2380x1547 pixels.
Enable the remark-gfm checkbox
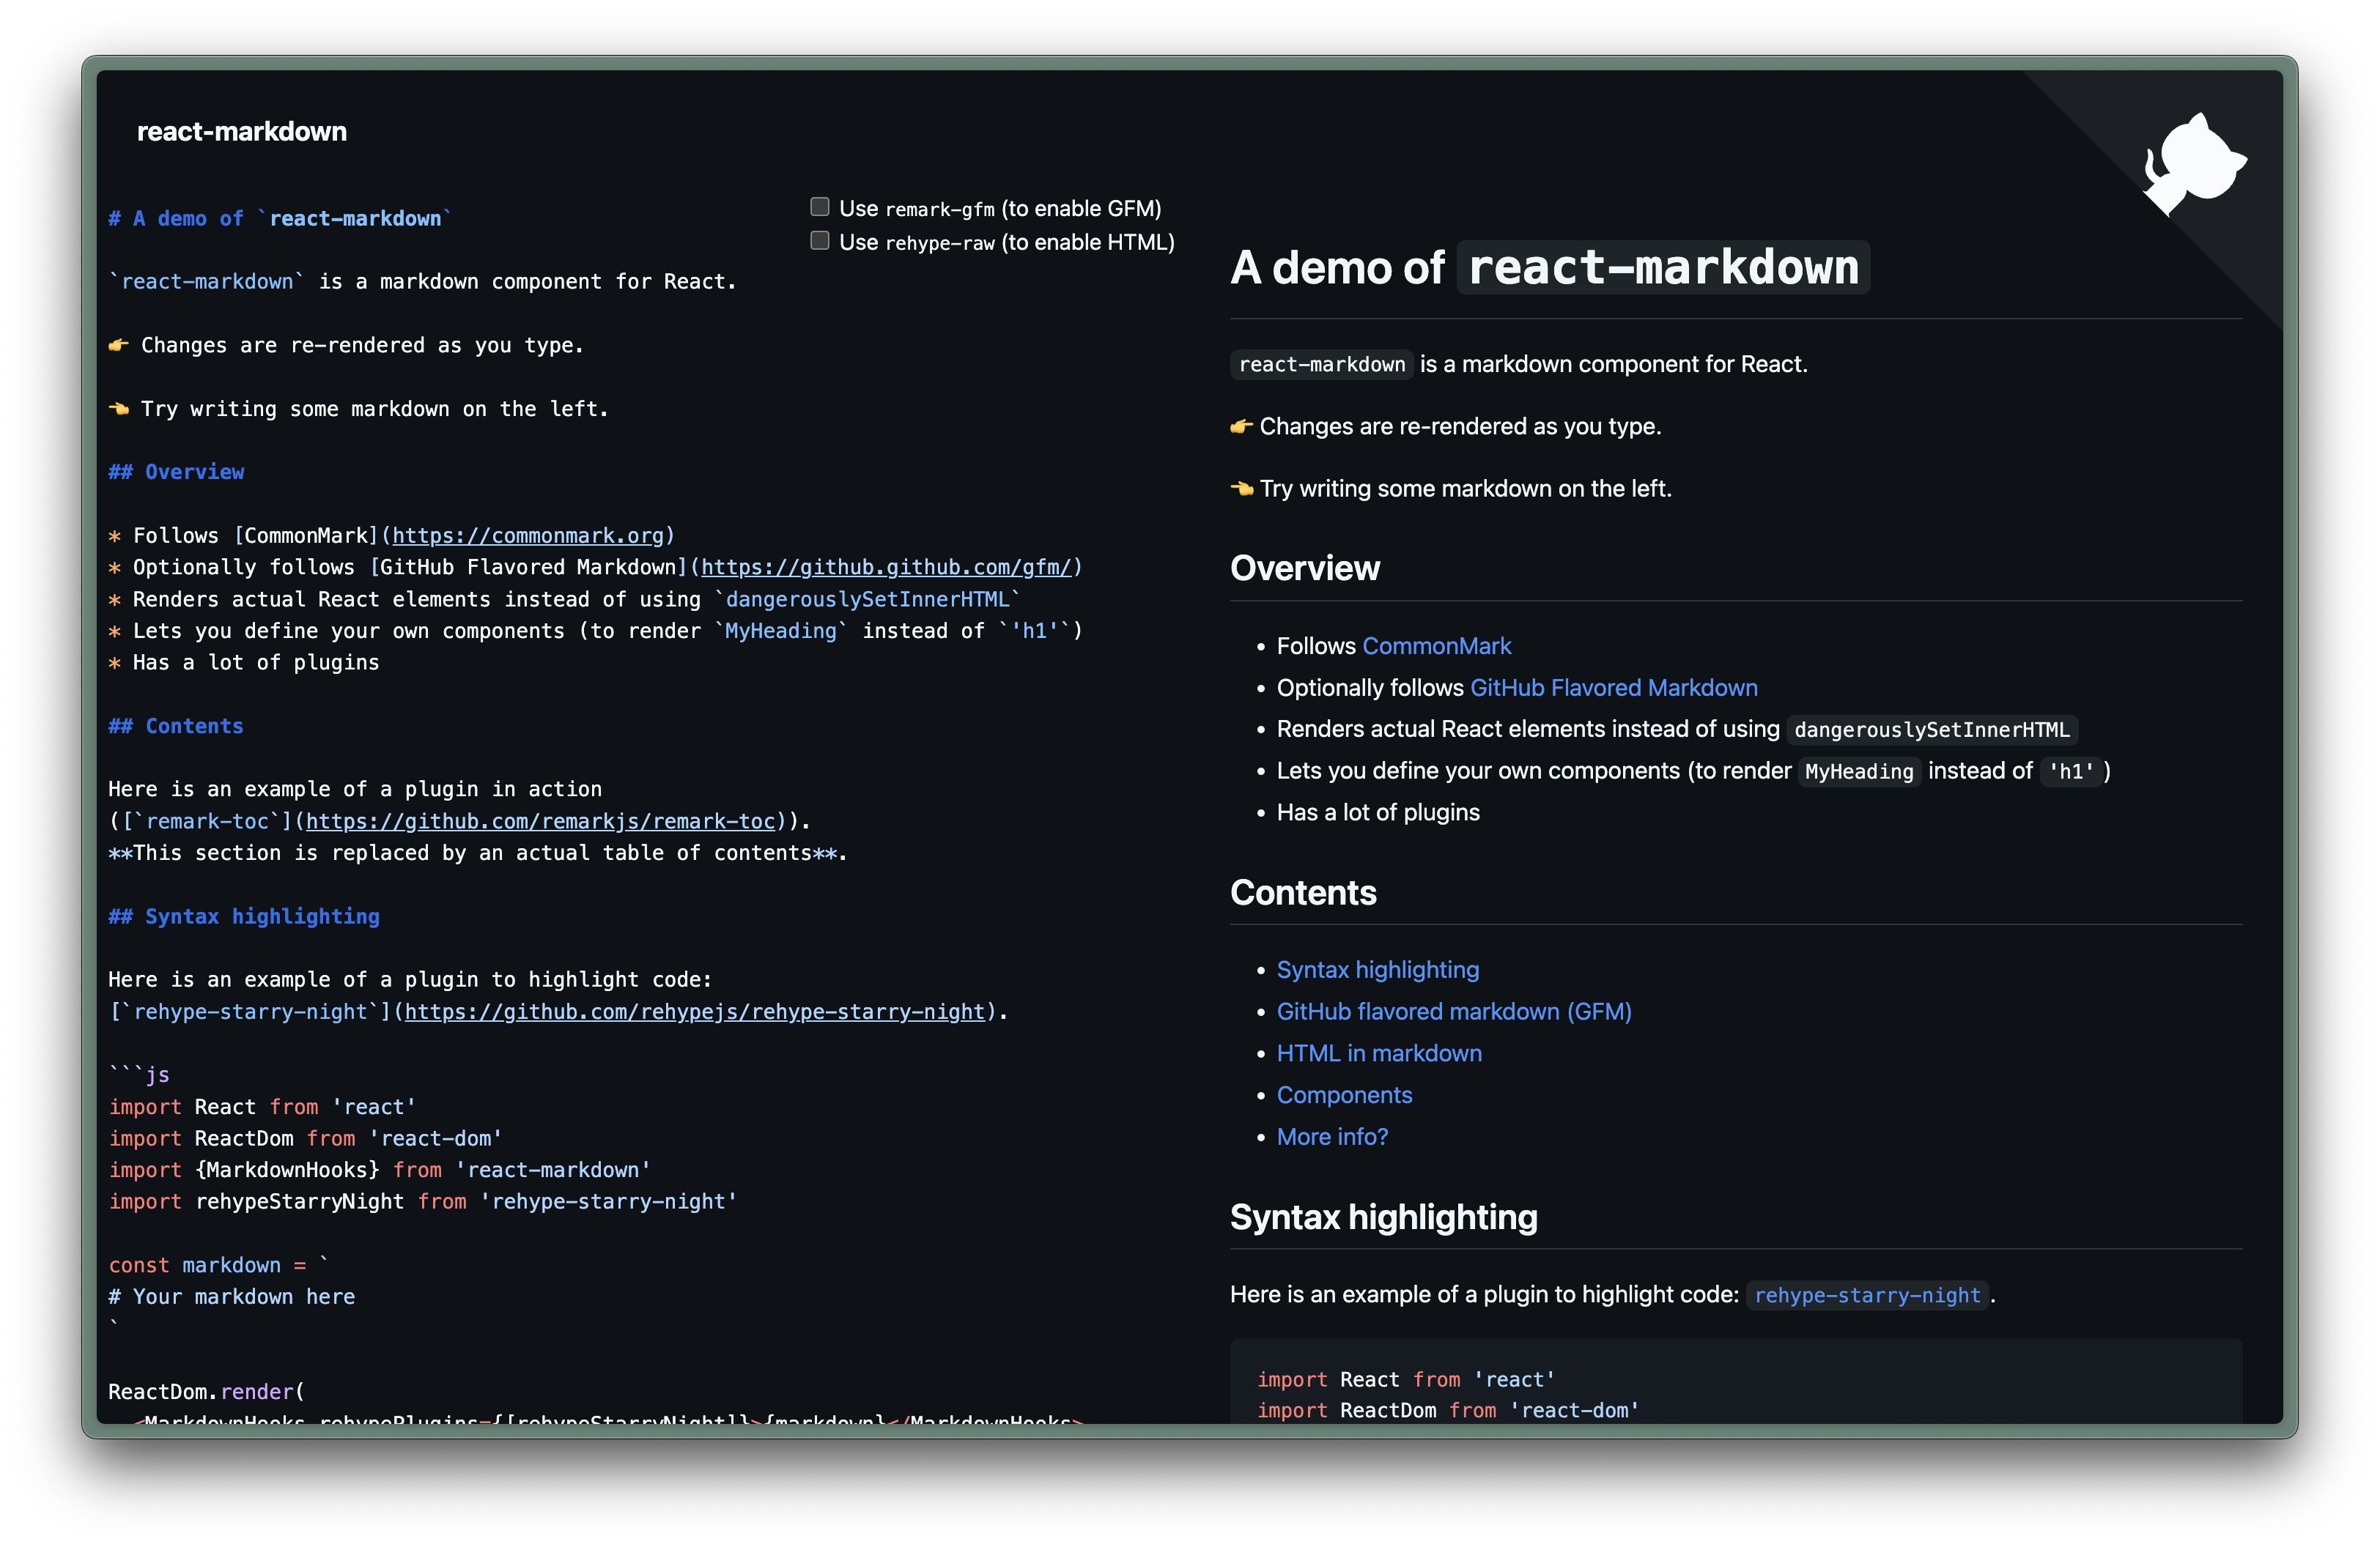(820, 207)
